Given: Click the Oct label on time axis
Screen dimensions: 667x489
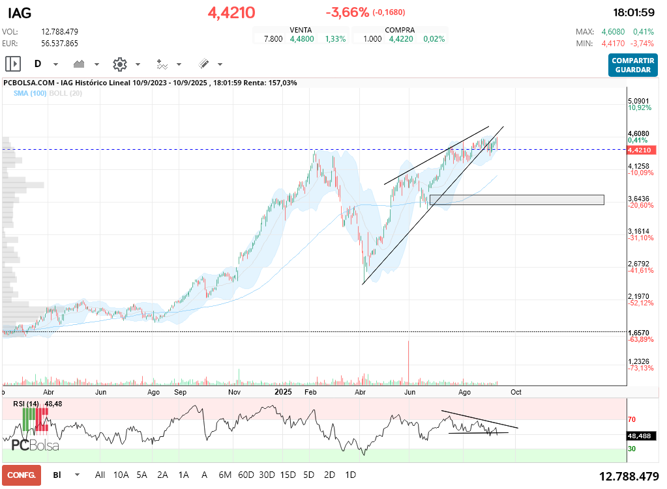Looking at the screenshot, I should [516, 392].
